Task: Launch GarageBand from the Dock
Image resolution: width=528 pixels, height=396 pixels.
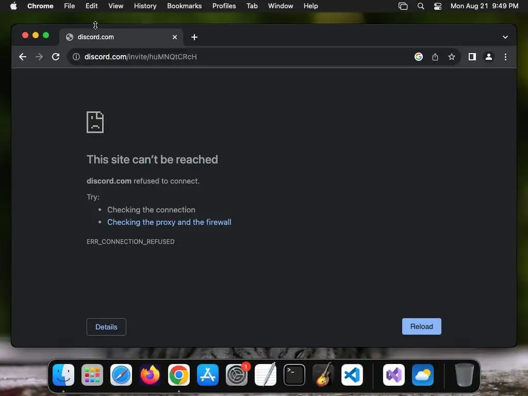Action: pos(323,375)
